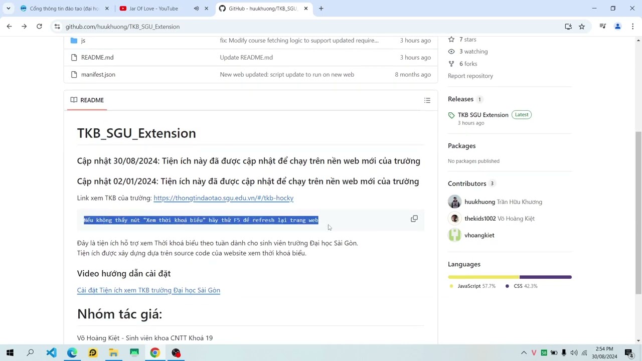Expand hidden icons in the system tray
This screenshot has height=361, width=642.
click(x=524, y=352)
